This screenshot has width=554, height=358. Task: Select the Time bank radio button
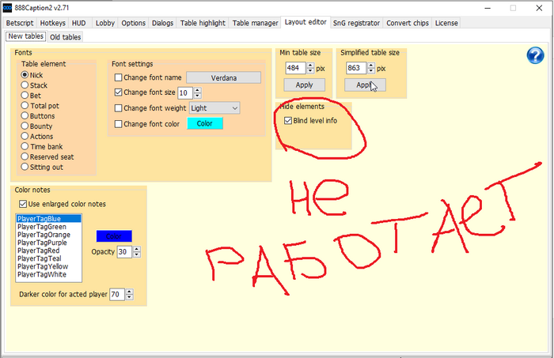[25, 146]
